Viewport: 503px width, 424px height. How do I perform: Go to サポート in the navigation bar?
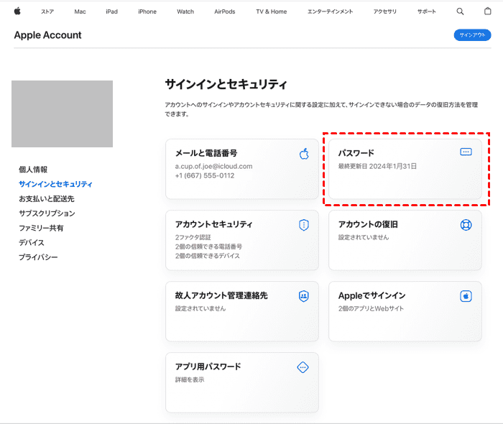(426, 11)
